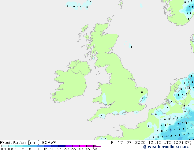The image size is (194, 150).
Task: Click the "15" legend scale label
Action: [x=45, y=149]
